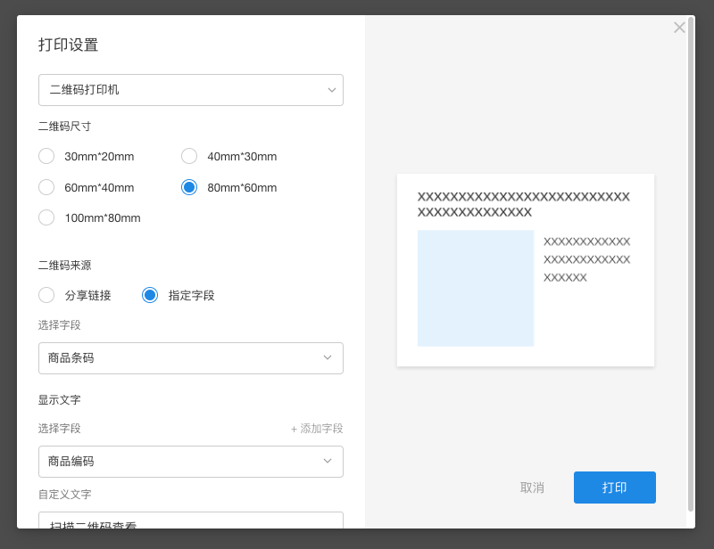Viewport: 714px width, 549px height.
Task: Pick the 100mm*80mm size option
Action: [x=46, y=217]
